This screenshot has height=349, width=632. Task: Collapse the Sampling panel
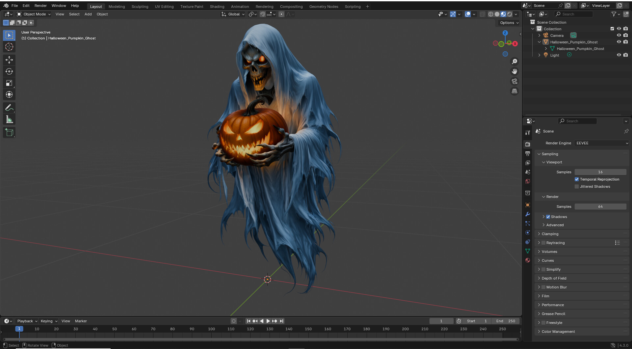(x=550, y=154)
